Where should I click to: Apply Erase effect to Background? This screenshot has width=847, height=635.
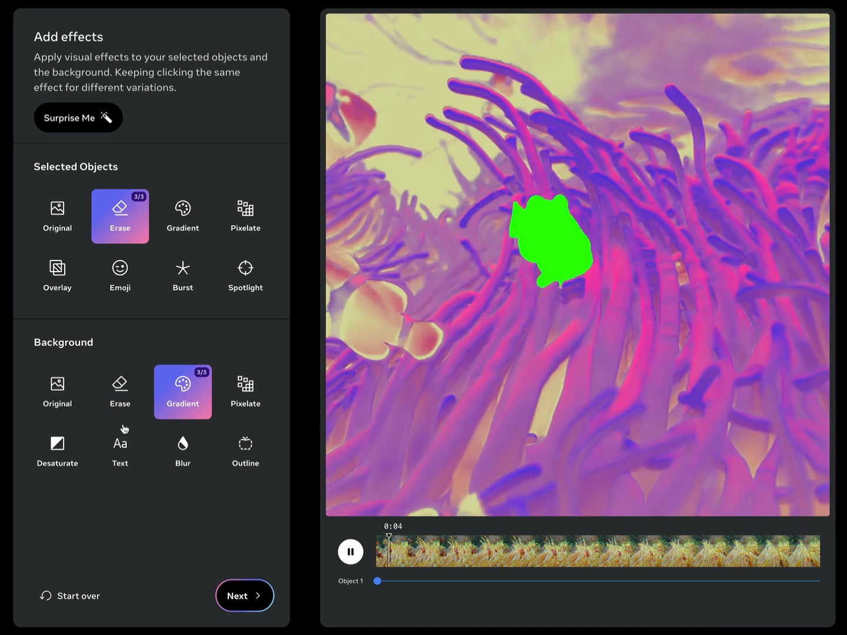tap(120, 392)
